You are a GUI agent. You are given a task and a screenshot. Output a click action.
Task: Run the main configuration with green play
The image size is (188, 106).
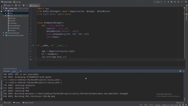(165, 2)
